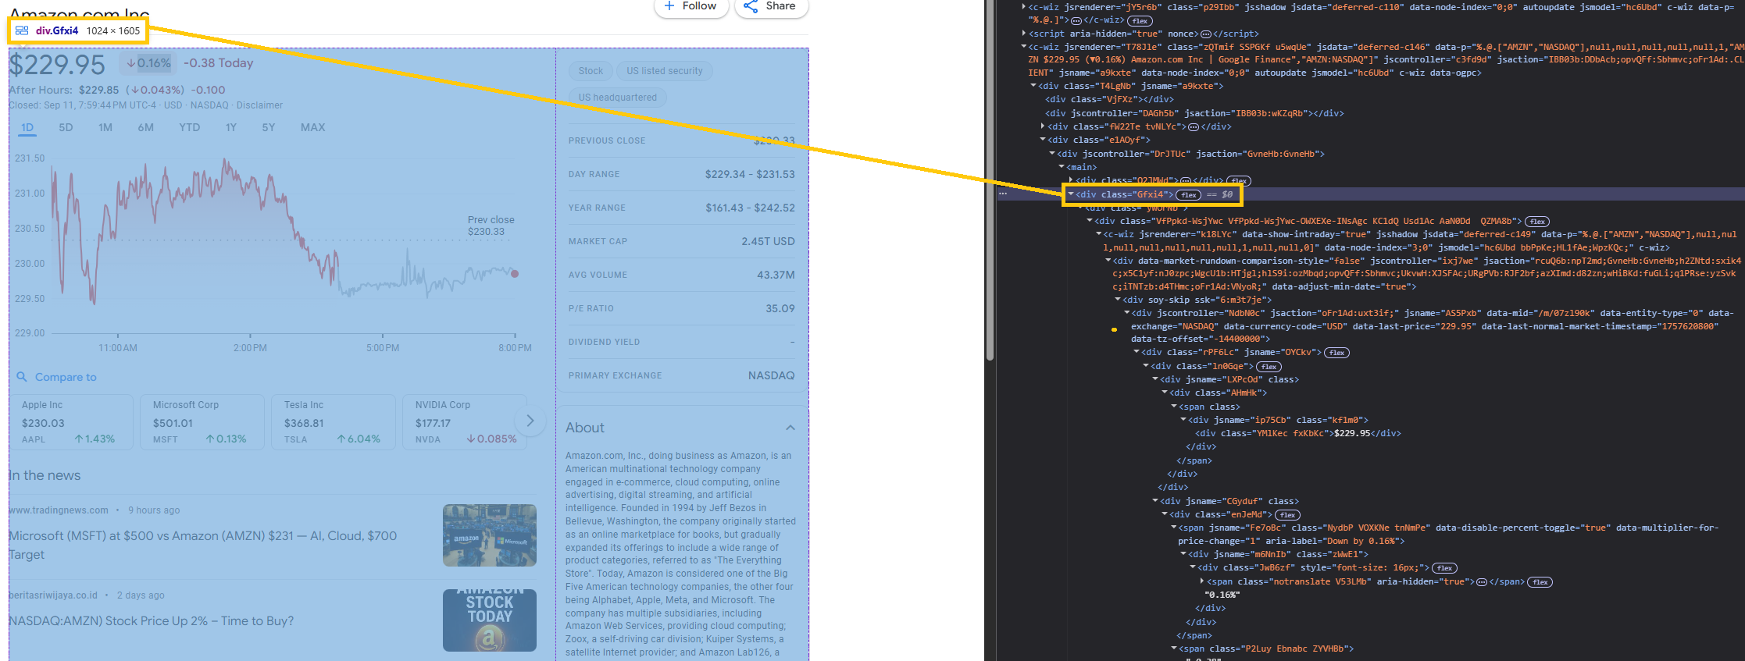Toggle flex badge on enJeMd div
This screenshot has height=661, width=1745.
pos(1287,515)
